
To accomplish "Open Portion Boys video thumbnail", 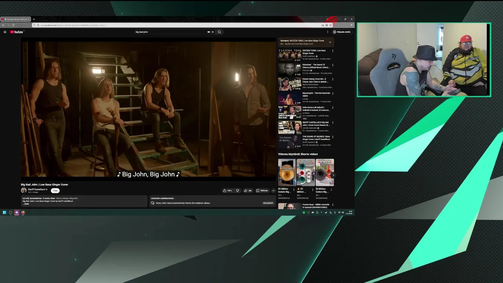I will (290, 206).
